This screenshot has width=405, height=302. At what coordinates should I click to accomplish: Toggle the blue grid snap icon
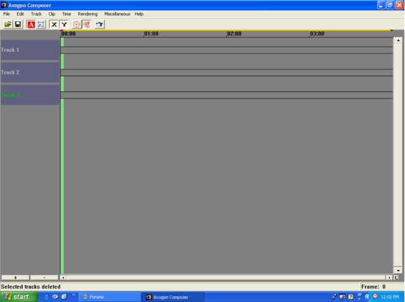pos(41,25)
